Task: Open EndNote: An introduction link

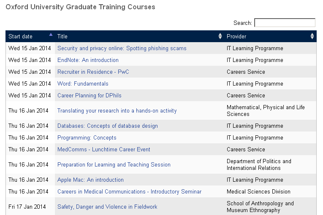Action: click(88, 60)
